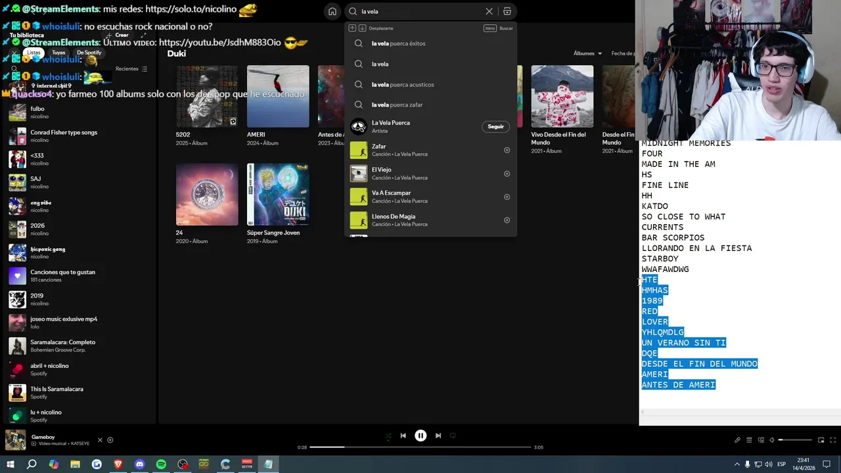
Task: Enter fullscreen player view
Action: coord(832,440)
